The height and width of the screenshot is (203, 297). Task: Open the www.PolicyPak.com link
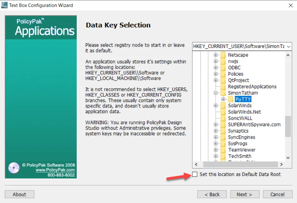tap(55, 170)
